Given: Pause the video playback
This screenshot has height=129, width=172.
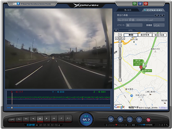Looking at the screenshot, I should [40, 119].
